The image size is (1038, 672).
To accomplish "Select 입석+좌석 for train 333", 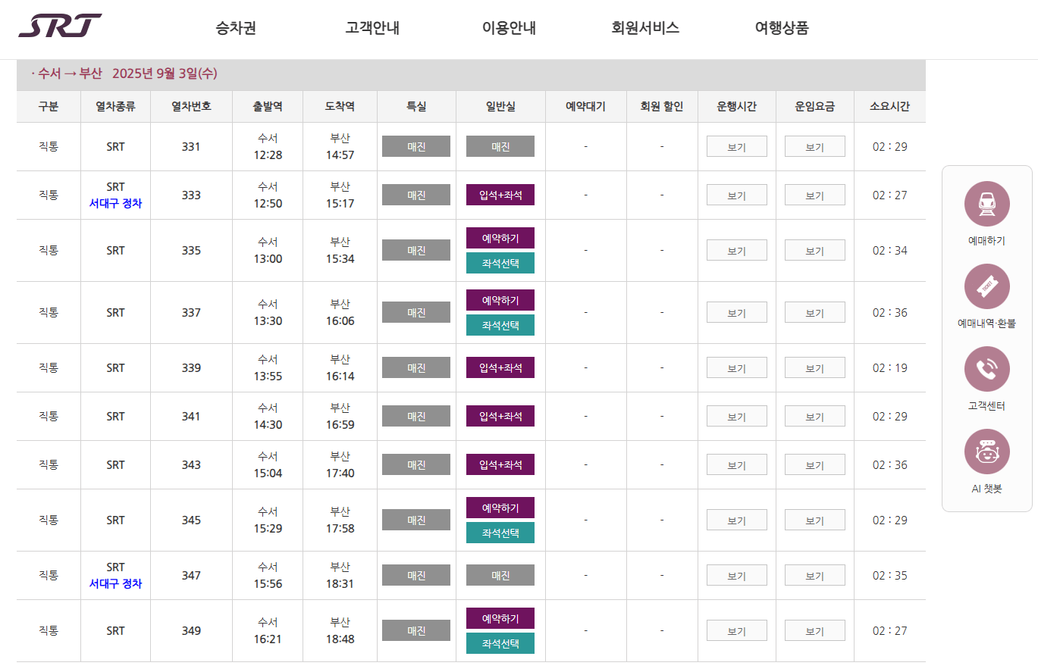I will pos(500,195).
